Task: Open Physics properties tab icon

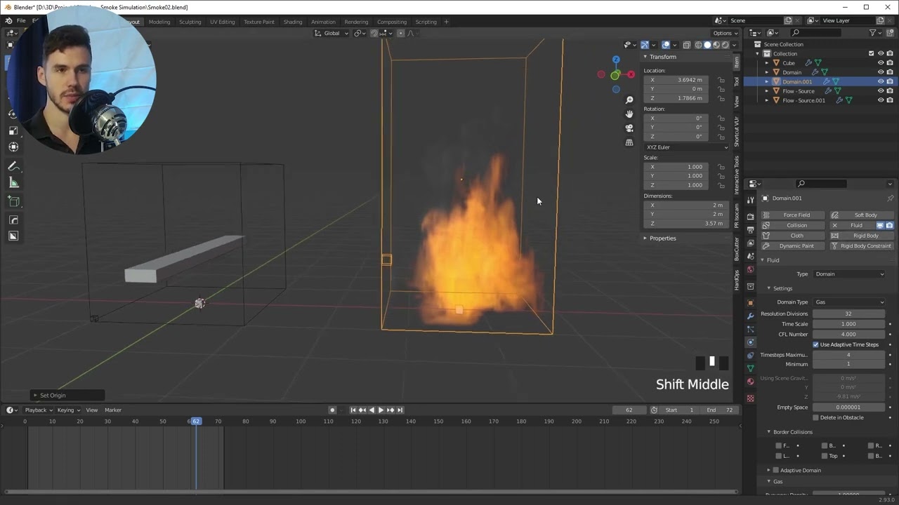Action: [750, 342]
